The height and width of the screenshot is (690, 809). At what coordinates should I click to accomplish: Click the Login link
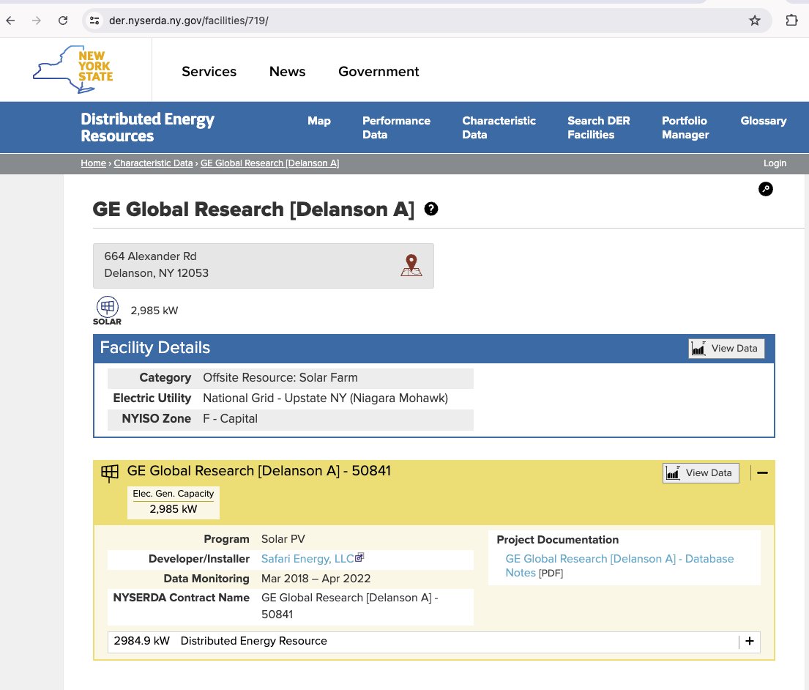[775, 163]
